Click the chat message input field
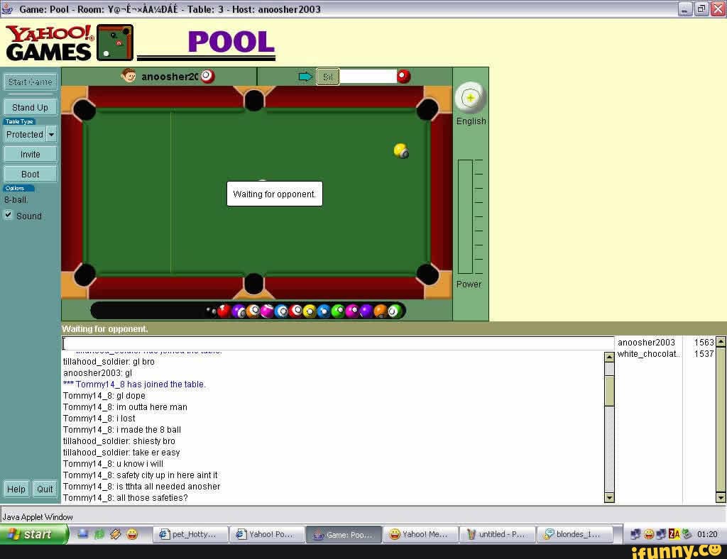 (337, 343)
